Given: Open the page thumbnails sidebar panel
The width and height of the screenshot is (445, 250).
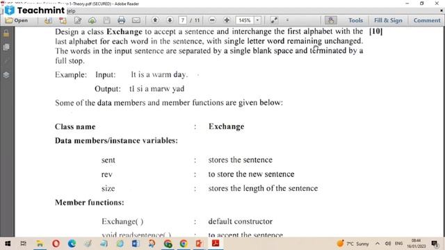Looking at the screenshot, I should click(x=6, y=47).
